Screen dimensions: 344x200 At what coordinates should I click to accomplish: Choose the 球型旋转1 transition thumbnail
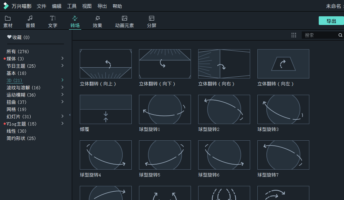(x=165, y=109)
